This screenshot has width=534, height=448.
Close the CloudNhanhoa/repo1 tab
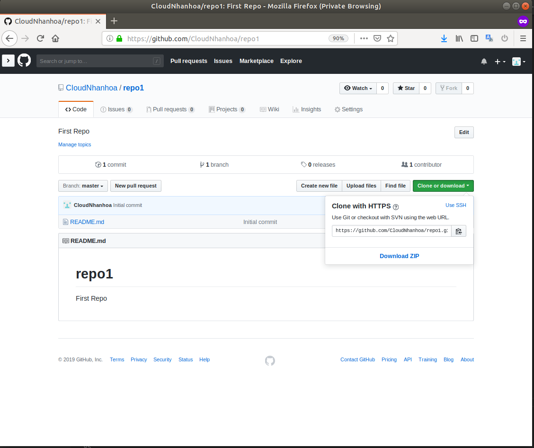coord(98,21)
